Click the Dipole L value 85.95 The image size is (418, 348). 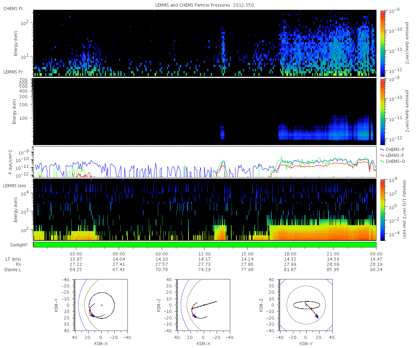click(x=333, y=270)
